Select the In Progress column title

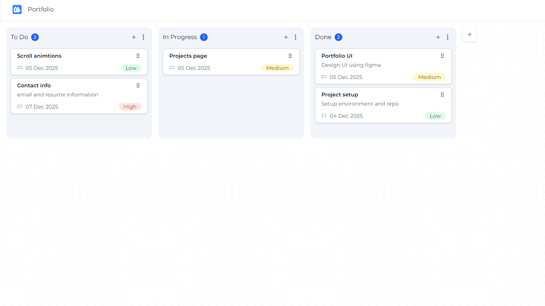(180, 37)
